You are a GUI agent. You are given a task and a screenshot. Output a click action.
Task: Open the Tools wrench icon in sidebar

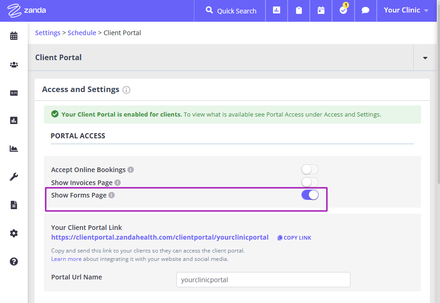pos(13,176)
